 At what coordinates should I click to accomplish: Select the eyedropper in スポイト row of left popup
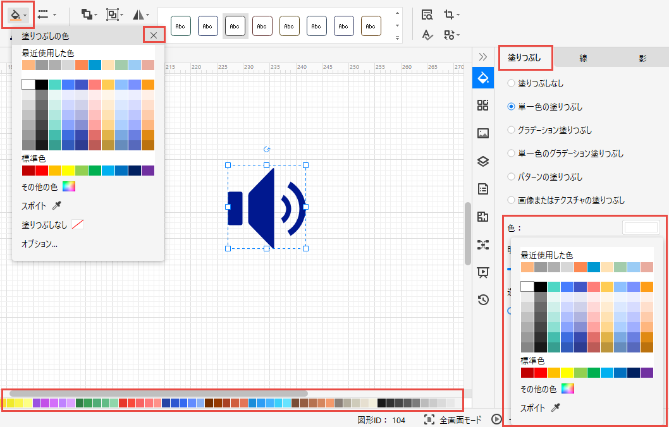pos(57,205)
